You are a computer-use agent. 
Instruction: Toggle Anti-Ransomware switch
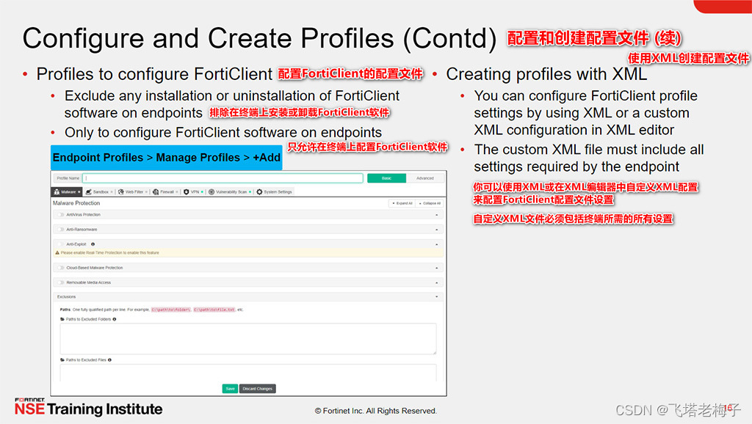click(60, 230)
